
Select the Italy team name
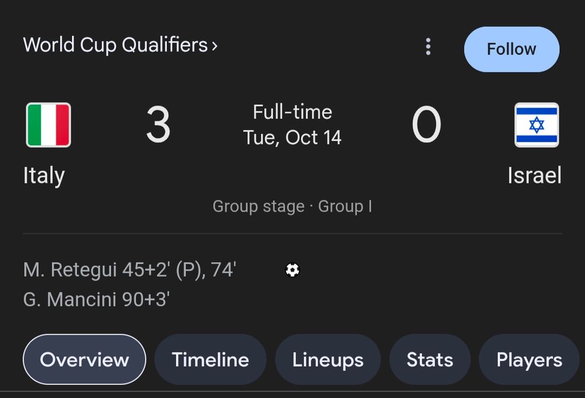44,176
